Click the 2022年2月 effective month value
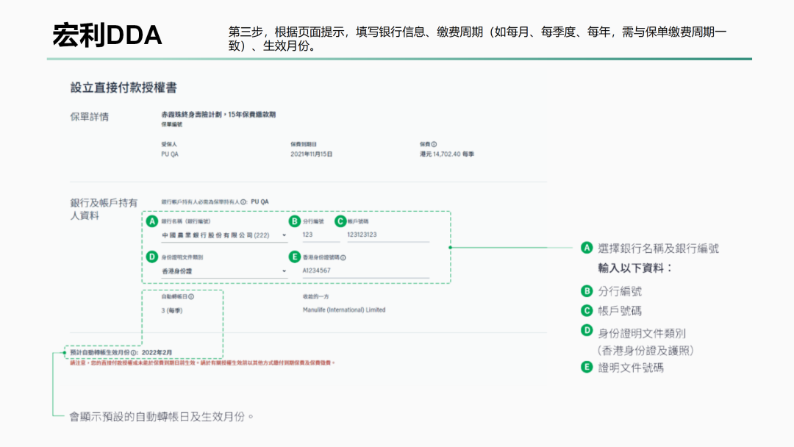794x447 pixels. tap(157, 352)
